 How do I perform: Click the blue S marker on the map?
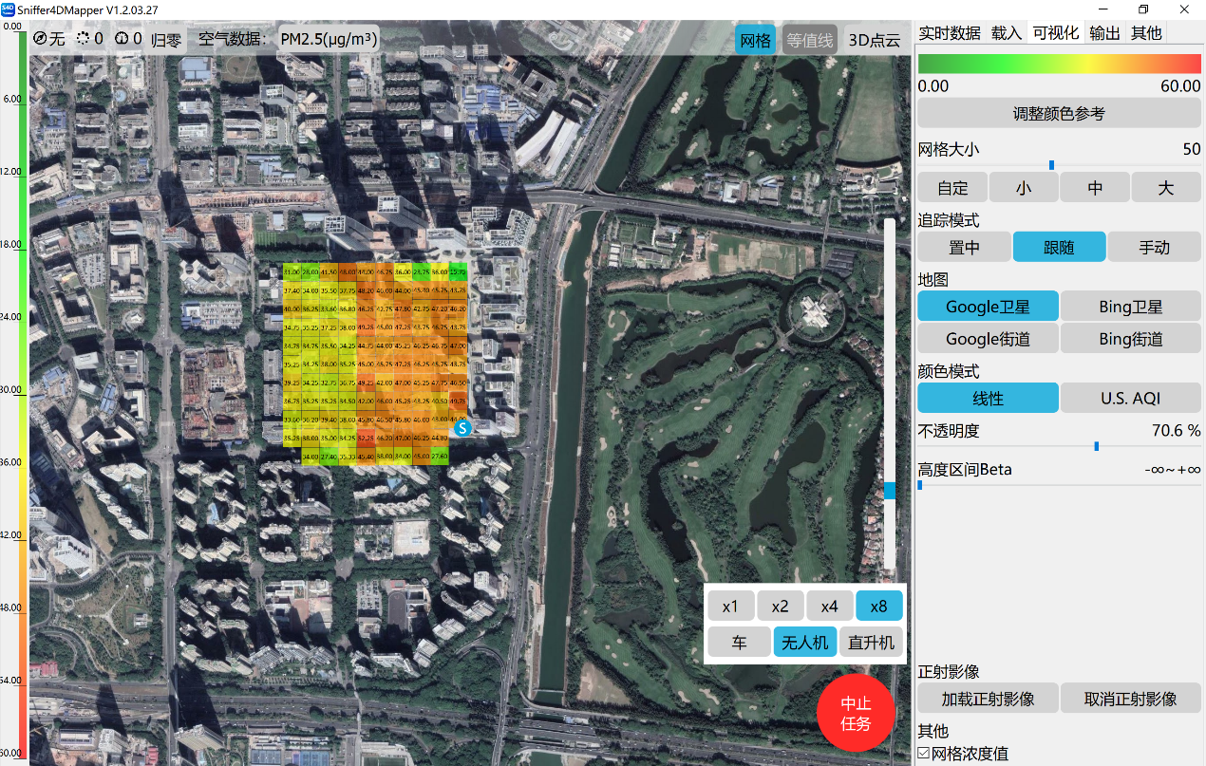point(462,428)
